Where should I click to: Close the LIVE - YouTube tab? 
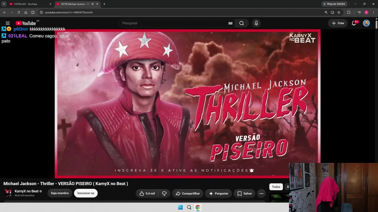(50, 4)
